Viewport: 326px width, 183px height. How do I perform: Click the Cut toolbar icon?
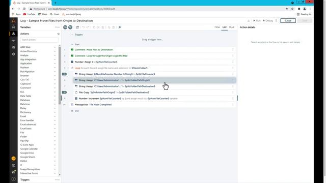(98, 27)
